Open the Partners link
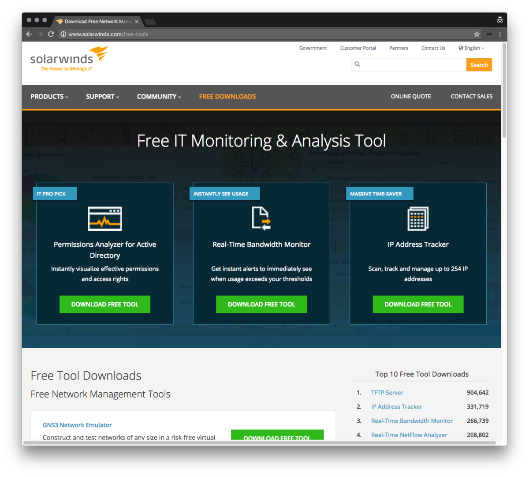 399,48
